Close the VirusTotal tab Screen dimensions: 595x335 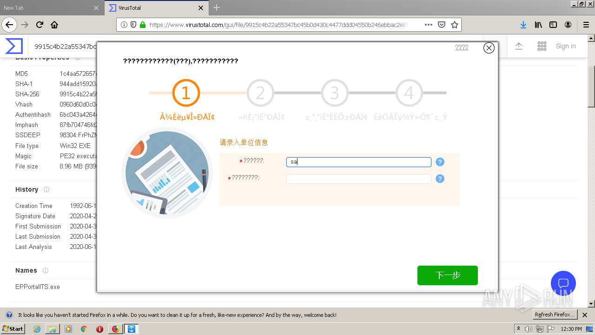click(x=201, y=8)
